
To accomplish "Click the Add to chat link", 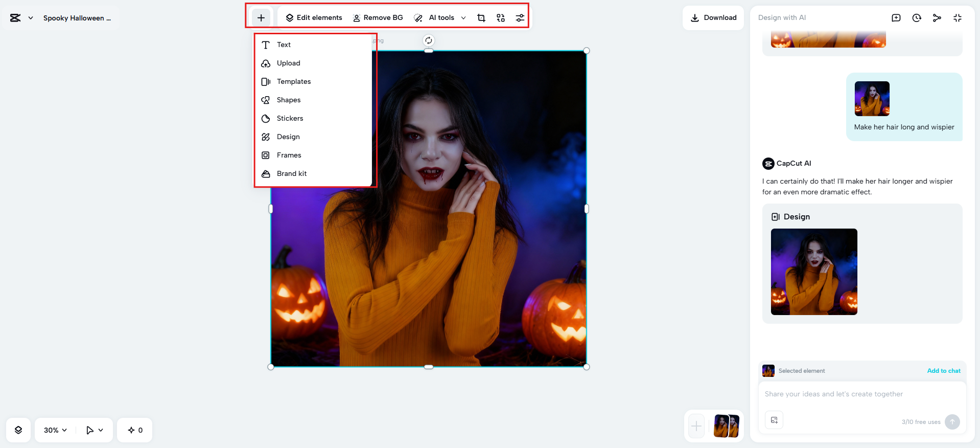I will [x=943, y=371].
